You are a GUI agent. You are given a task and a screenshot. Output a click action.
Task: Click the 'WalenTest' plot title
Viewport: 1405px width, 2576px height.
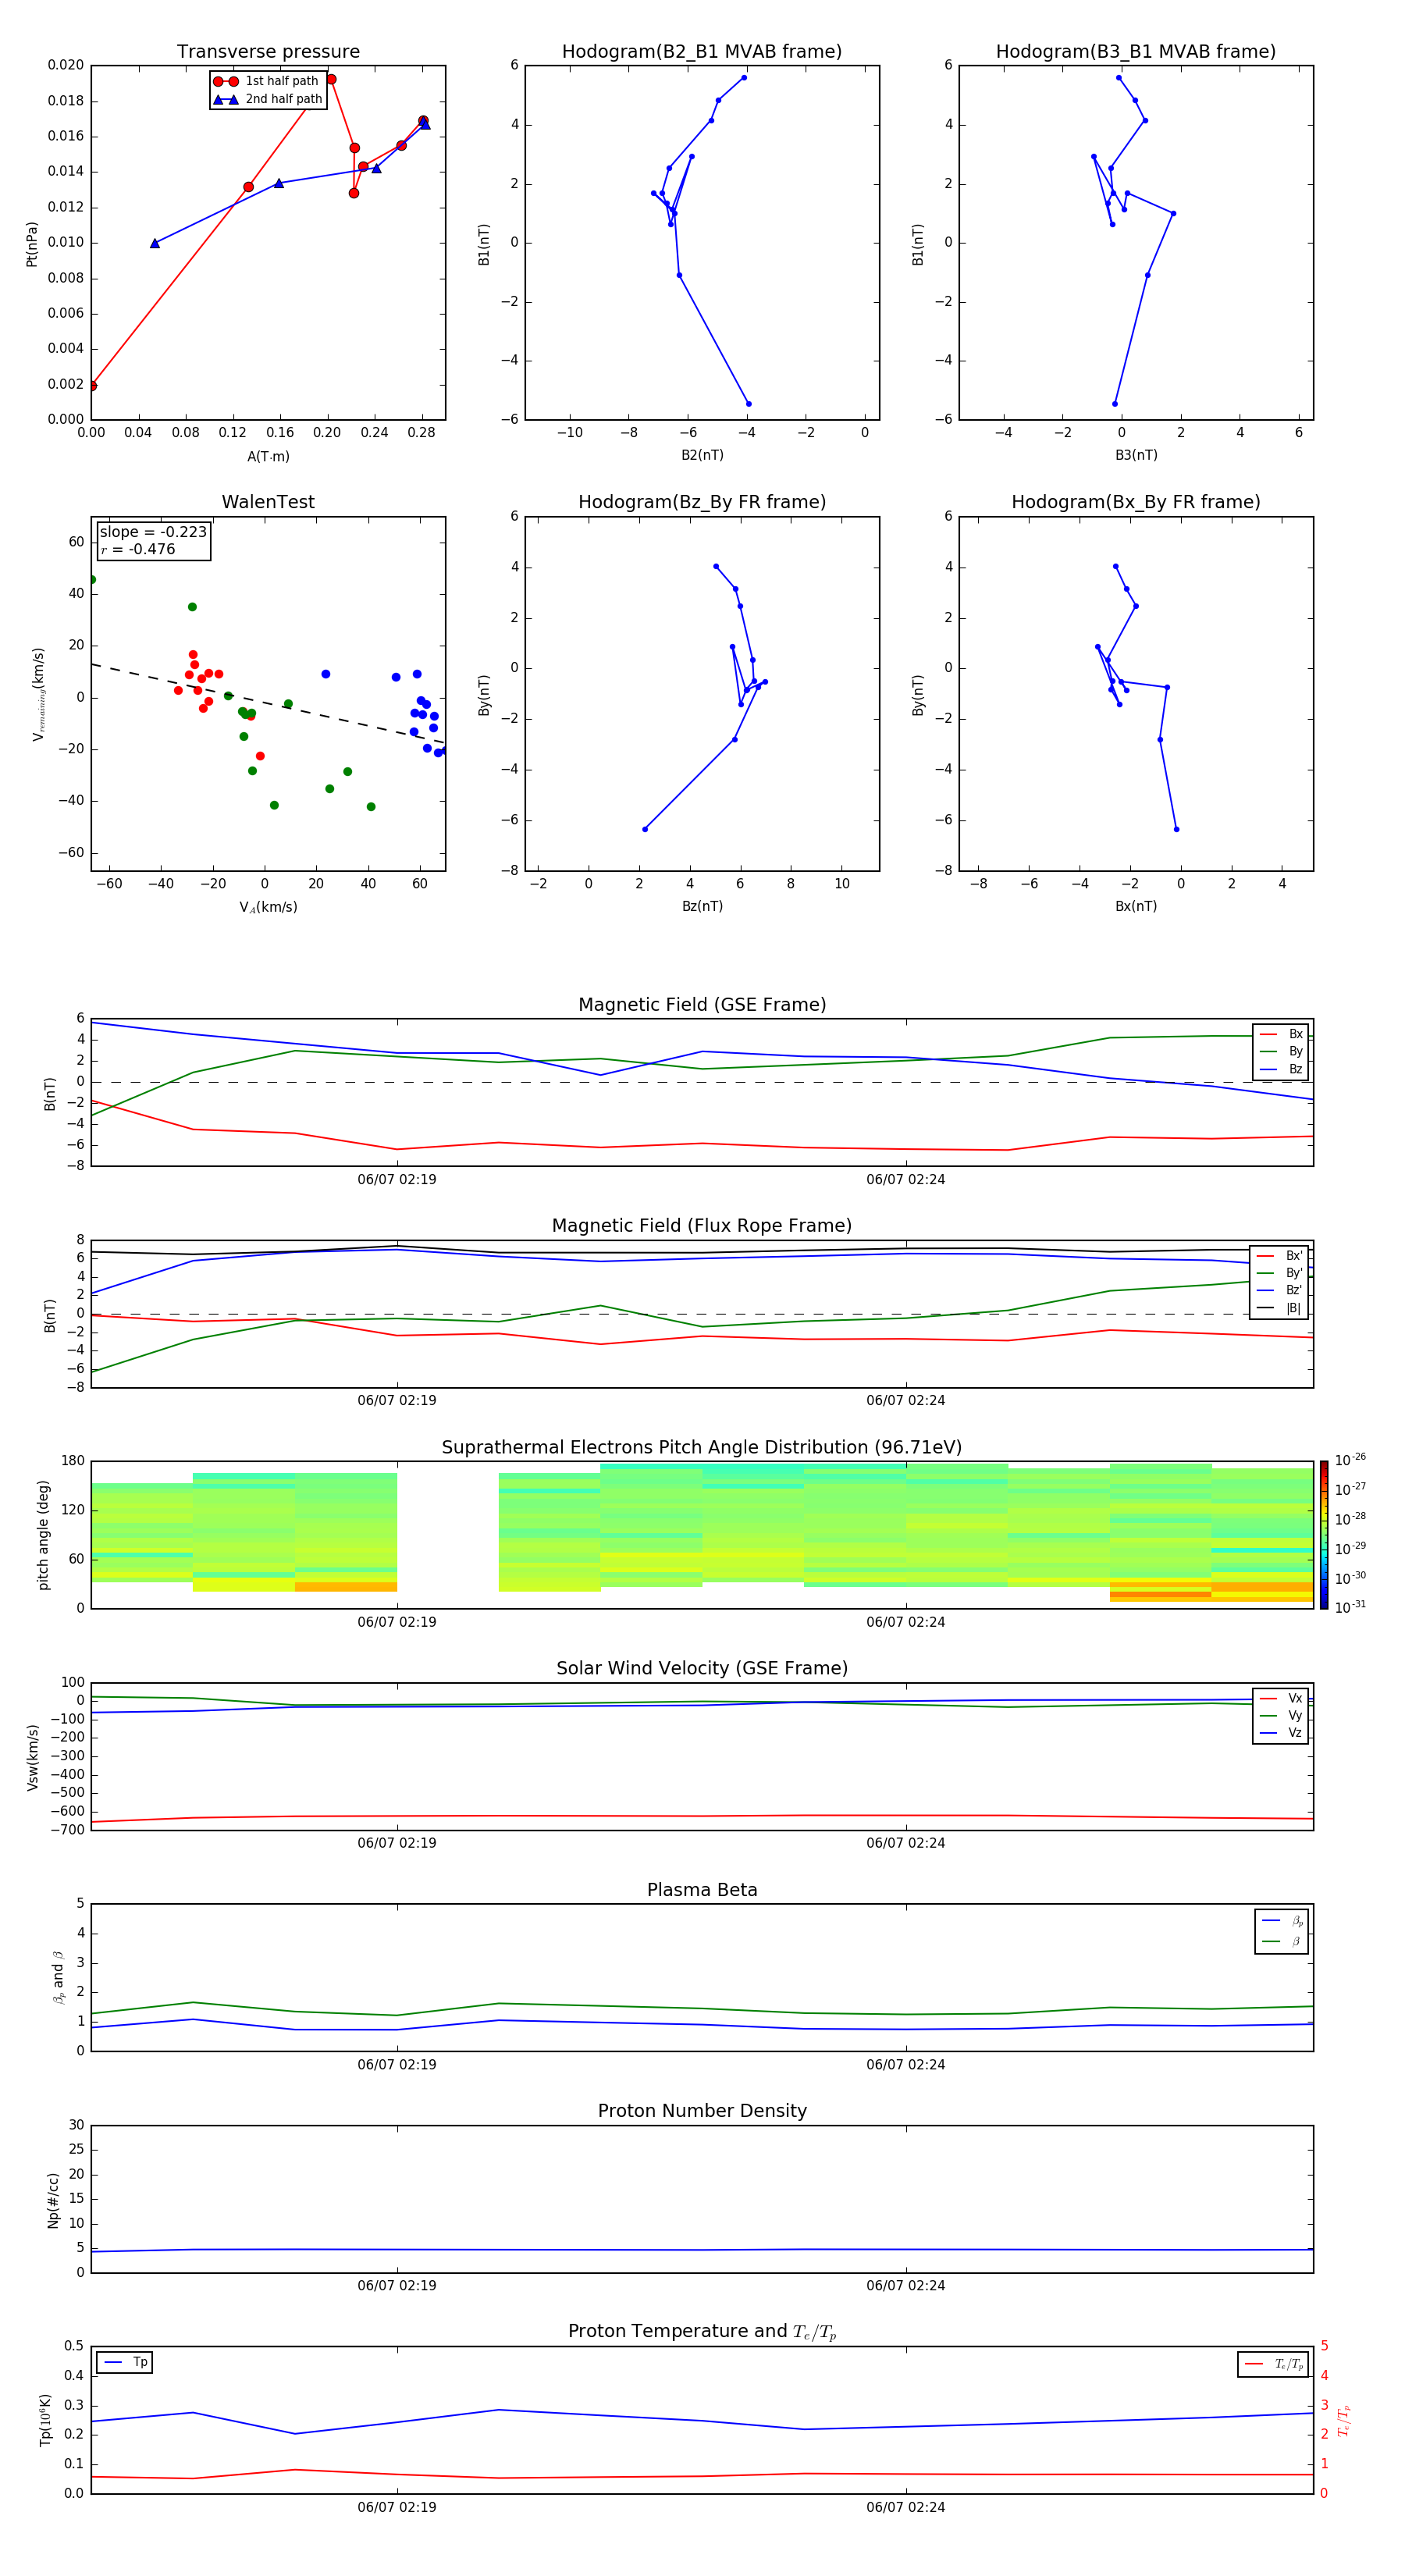point(268,502)
